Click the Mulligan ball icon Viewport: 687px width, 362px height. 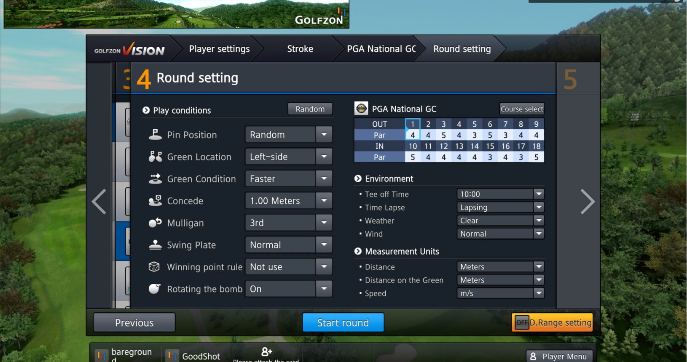(155, 223)
